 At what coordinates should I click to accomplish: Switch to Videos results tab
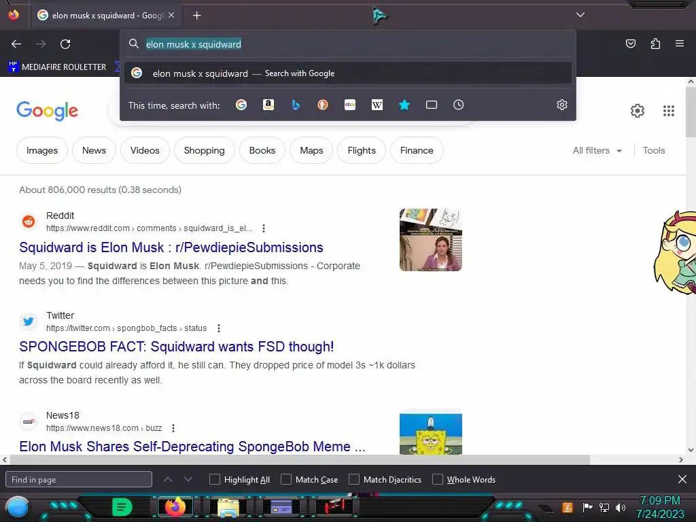(145, 150)
